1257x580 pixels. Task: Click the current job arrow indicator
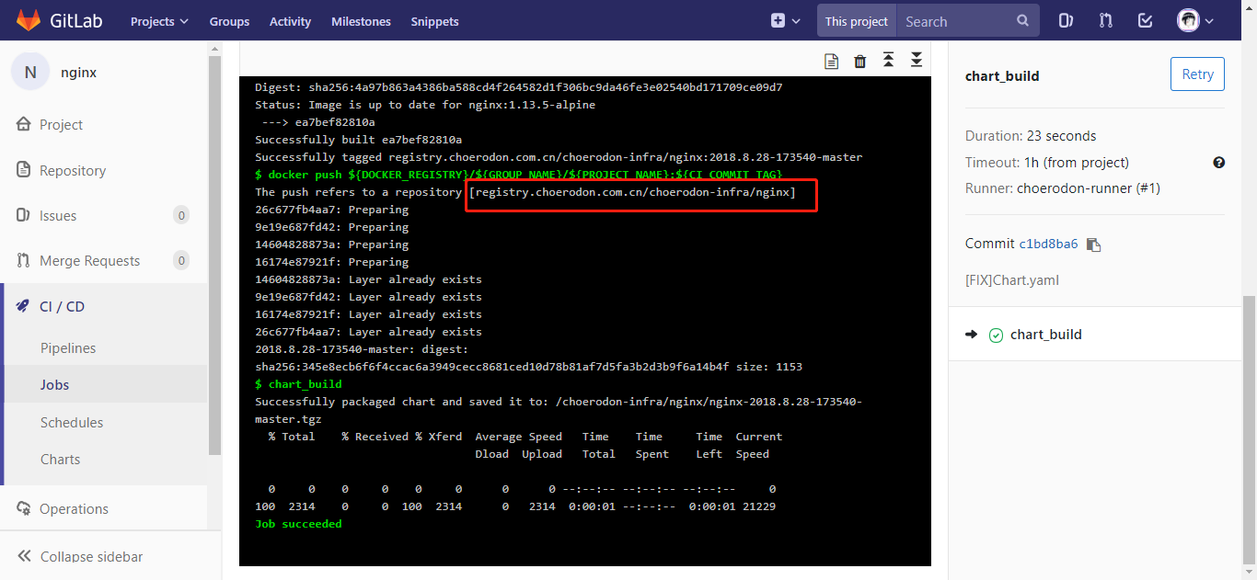[971, 335]
